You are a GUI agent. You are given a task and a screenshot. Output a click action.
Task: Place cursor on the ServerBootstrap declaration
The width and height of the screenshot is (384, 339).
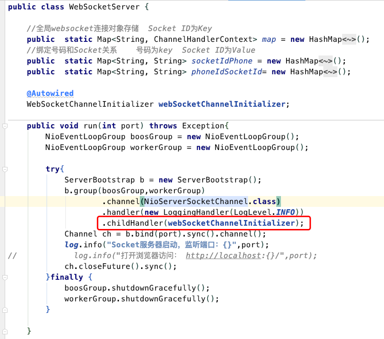tap(141, 180)
